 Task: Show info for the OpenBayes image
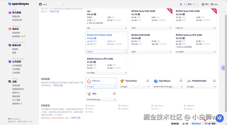click(x=181, y=81)
